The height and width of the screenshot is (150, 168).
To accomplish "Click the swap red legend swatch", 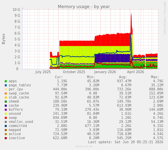I will [6, 118].
